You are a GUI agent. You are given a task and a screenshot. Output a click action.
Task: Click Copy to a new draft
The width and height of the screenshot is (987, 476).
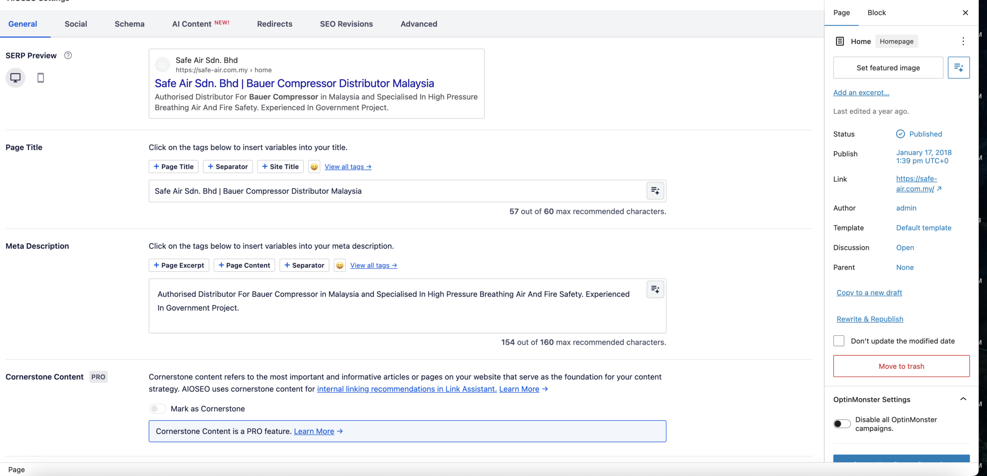[x=869, y=292]
